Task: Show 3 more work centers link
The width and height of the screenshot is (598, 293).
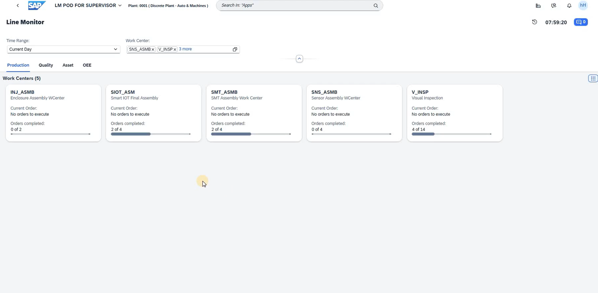Action: pos(185,49)
